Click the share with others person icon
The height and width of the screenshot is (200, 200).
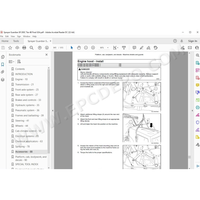197,48
